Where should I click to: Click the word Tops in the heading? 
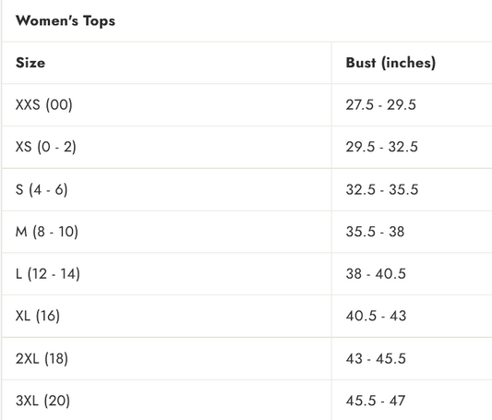pos(99,21)
